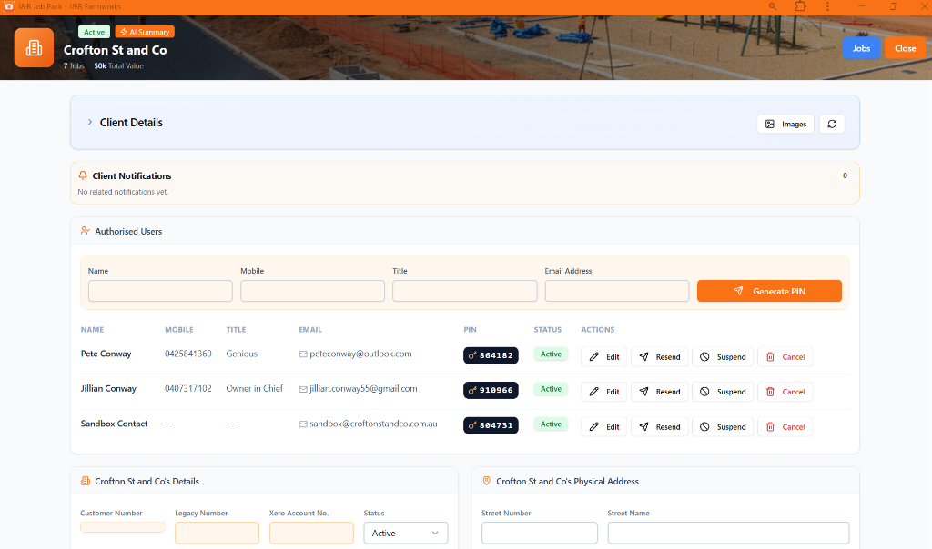Cancel Sandbox Contact's authorisation
932x549 pixels.
(x=785, y=426)
